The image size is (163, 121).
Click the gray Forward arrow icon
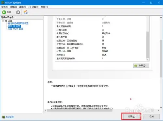click(18, 12)
